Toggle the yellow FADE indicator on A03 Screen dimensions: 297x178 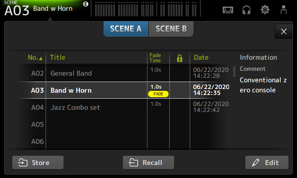[159, 94]
